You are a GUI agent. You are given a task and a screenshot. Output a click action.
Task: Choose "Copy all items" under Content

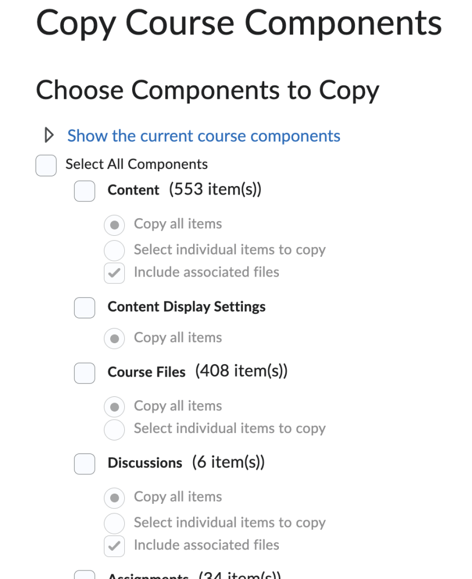114,225
